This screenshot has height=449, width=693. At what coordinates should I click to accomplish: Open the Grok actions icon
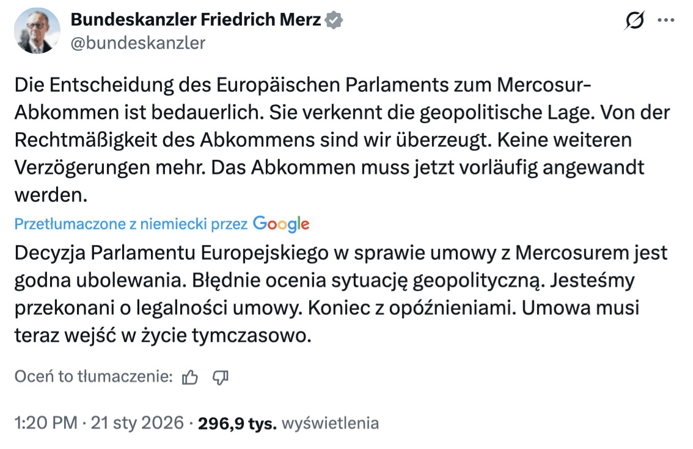pos(634,20)
